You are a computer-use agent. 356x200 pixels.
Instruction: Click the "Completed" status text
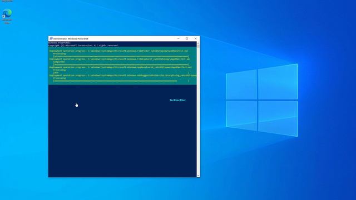(x=59, y=62)
